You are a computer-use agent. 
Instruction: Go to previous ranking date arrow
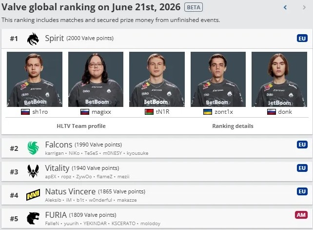(285, 8)
